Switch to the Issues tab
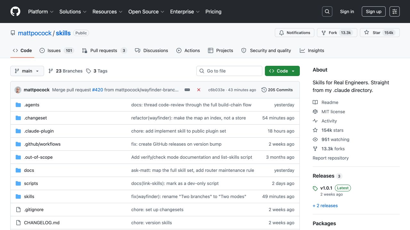This screenshot has width=410, height=230. 57,50
